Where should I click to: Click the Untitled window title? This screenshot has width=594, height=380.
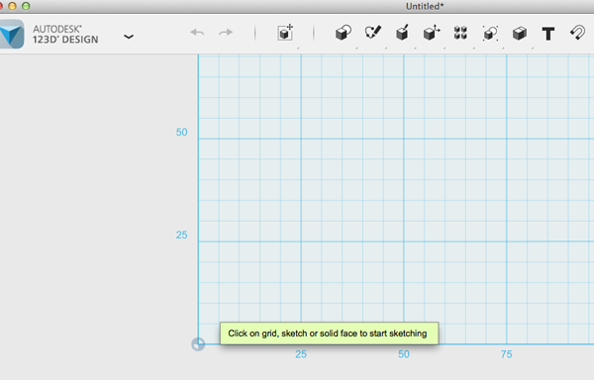(425, 6)
